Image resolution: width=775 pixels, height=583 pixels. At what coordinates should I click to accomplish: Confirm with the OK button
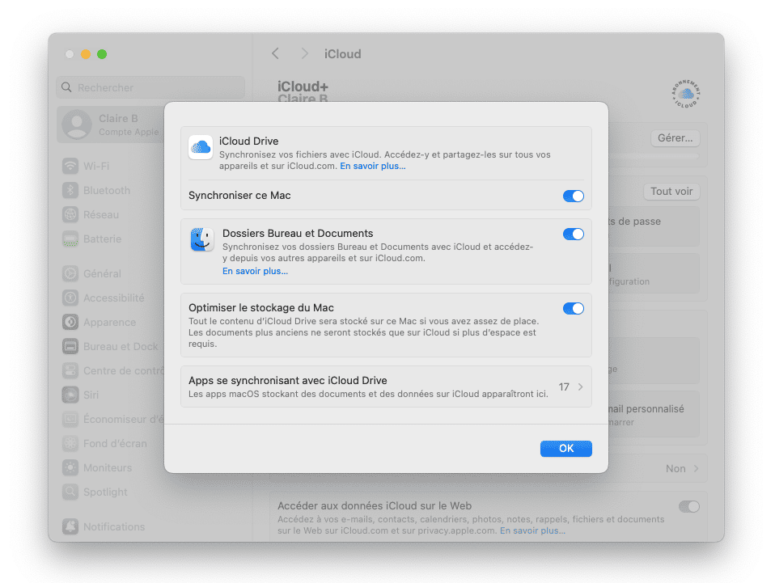566,449
